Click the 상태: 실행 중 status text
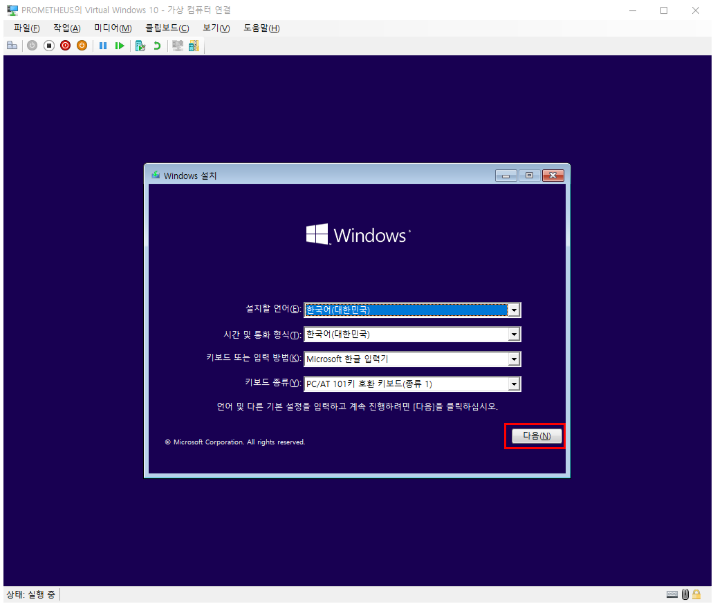 click(31, 594)
